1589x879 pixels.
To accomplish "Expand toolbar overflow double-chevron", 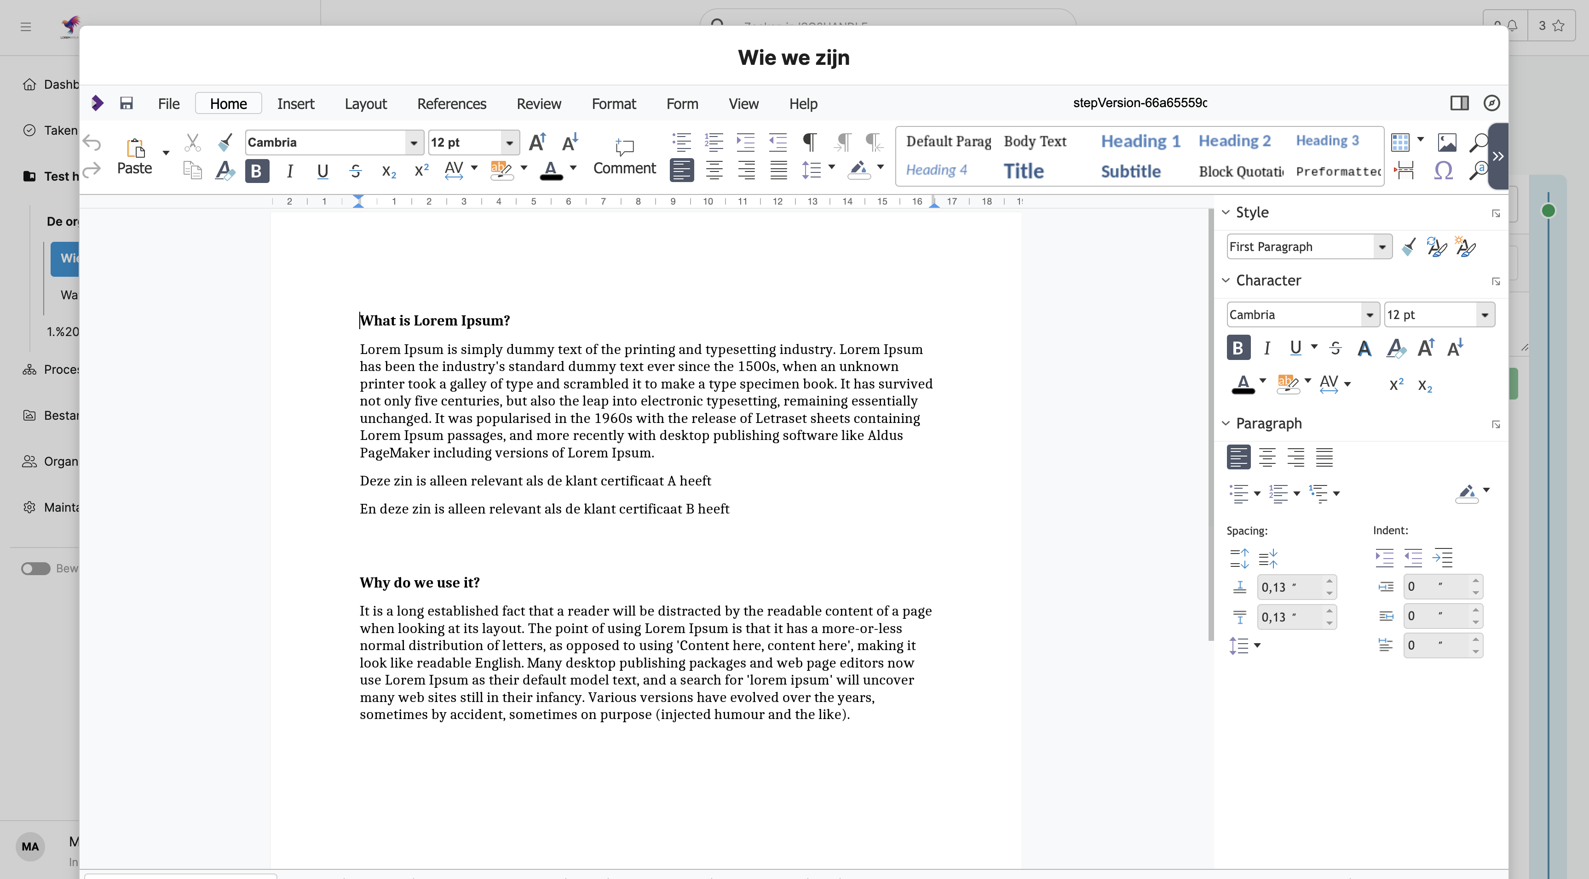I will (1498, 157).
